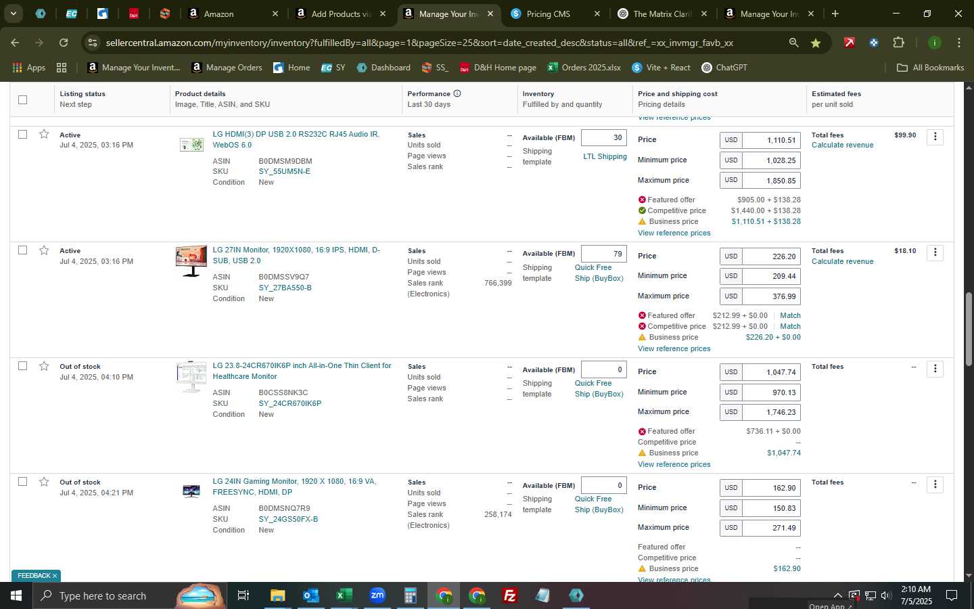Edit maximum price field showing 1,746.23
Viewport: 974px width, 609px height.
point(771,412)
